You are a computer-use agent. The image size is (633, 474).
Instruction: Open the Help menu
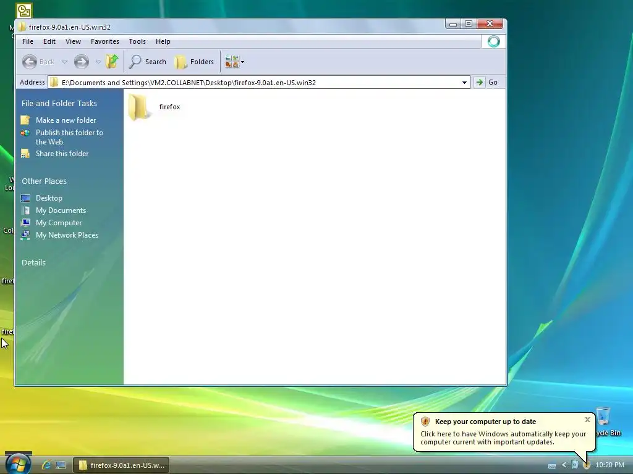tap(163, 41)
